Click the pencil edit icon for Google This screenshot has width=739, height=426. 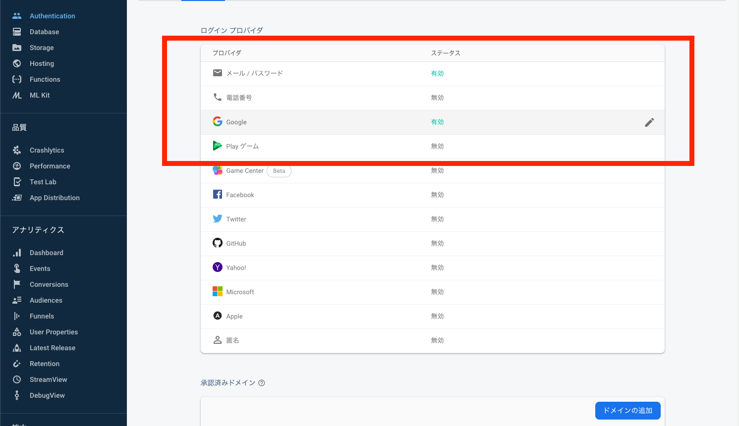(x=649, y=122)
